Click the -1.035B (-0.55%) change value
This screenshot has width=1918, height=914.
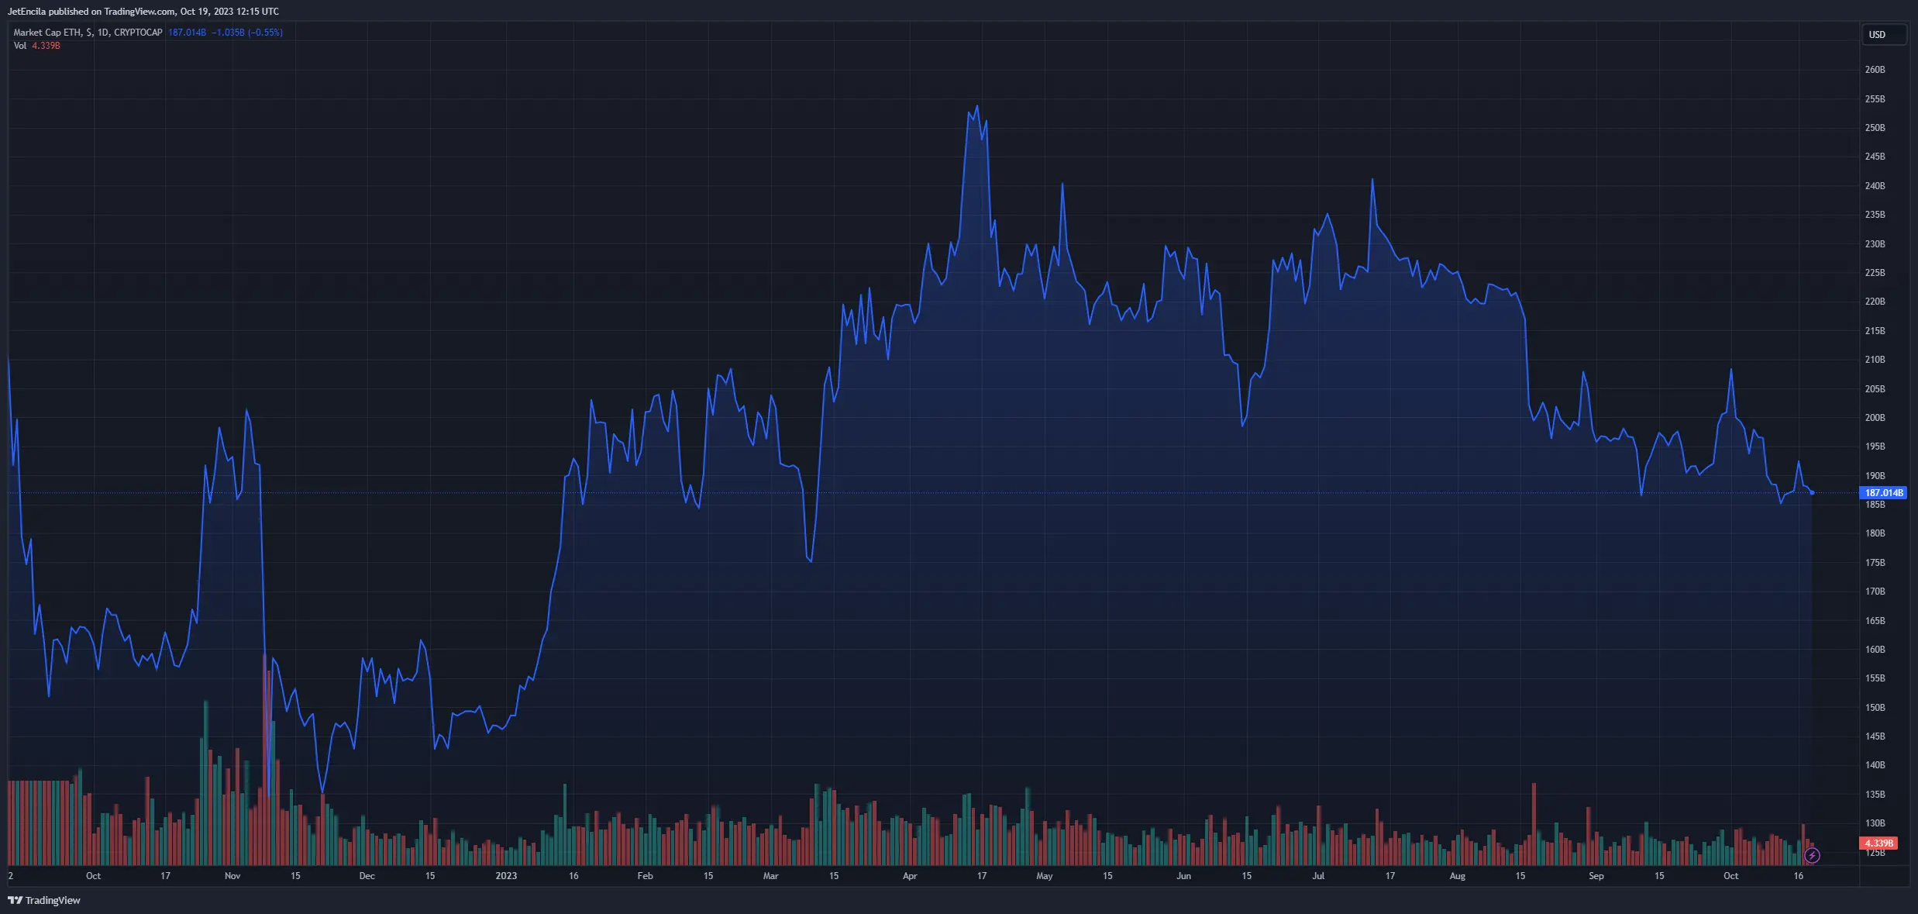[x=247, y=33]
